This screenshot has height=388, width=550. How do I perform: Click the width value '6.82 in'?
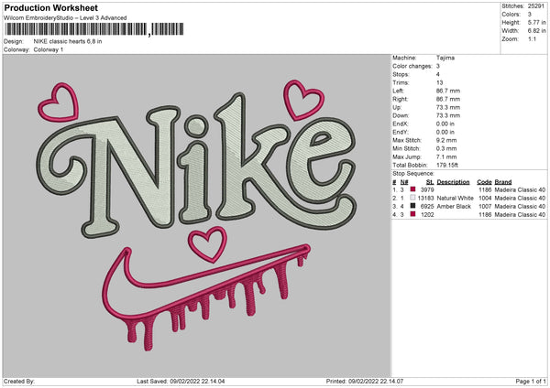click(536, 31)
